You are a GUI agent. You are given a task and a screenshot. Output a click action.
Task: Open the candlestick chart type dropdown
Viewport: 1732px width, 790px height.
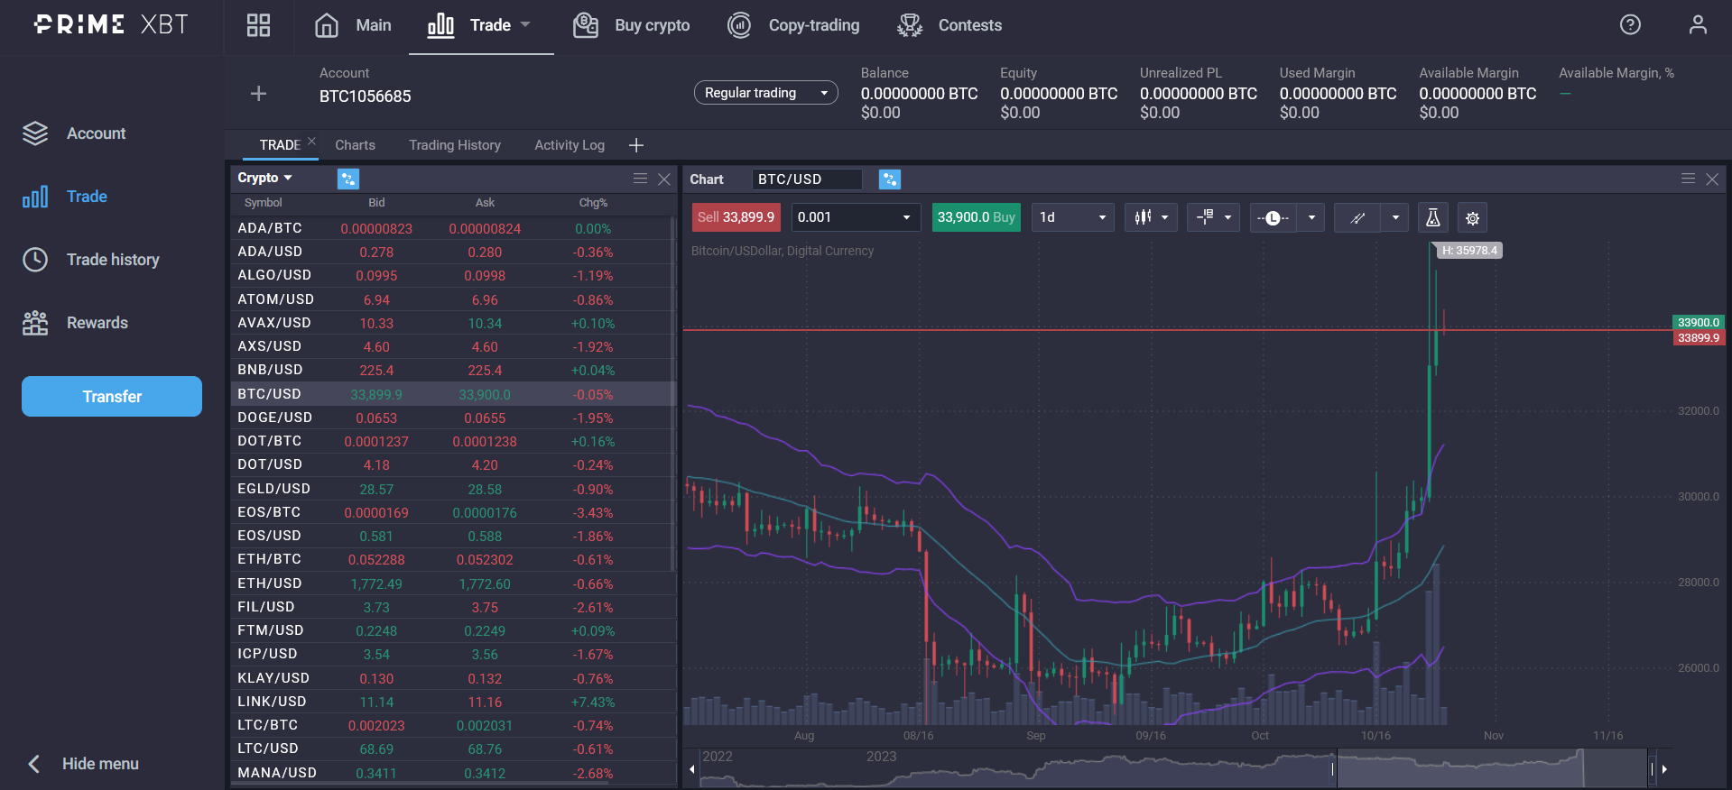click(x=1151, y=217)
